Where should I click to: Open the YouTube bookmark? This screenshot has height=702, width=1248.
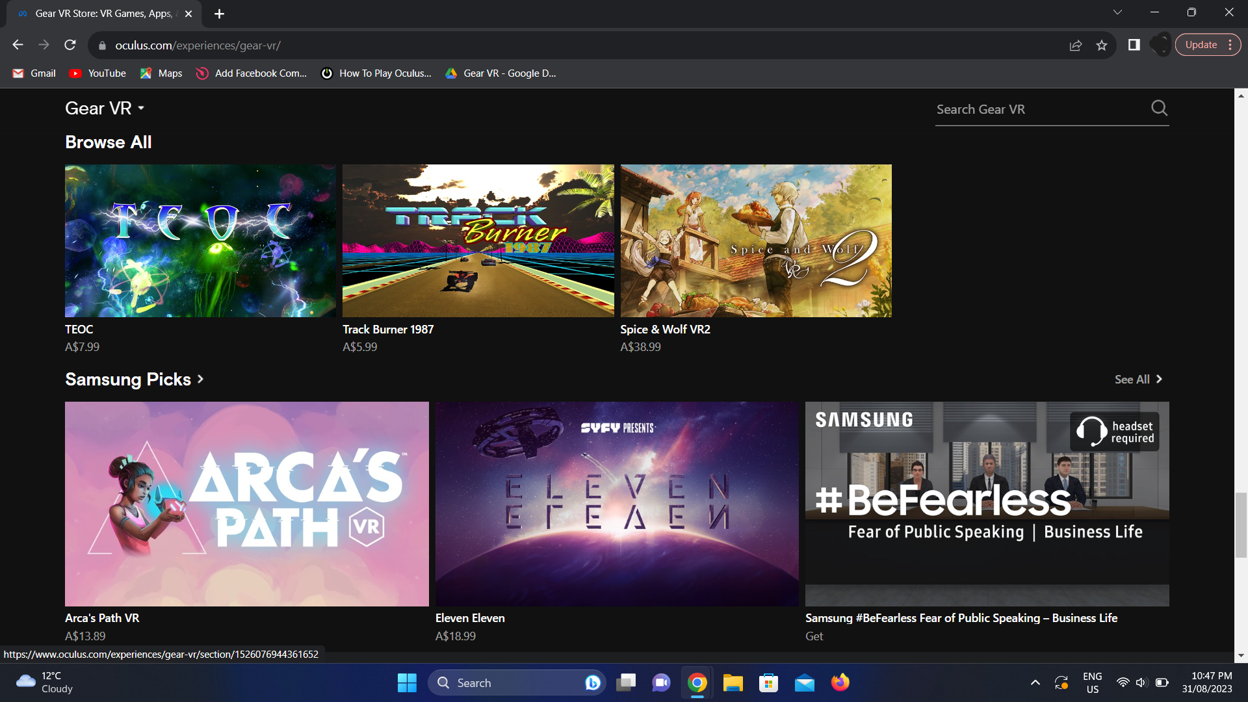point(98,73)
